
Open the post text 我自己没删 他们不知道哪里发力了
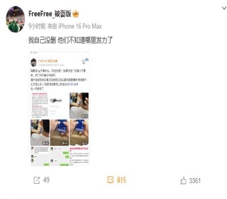coord(70,40)
